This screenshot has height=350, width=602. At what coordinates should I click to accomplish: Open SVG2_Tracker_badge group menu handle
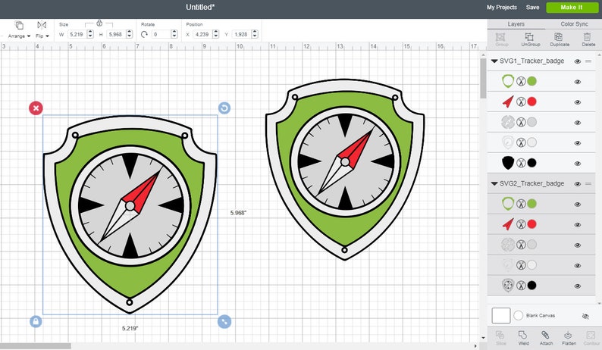coord(588,184)
